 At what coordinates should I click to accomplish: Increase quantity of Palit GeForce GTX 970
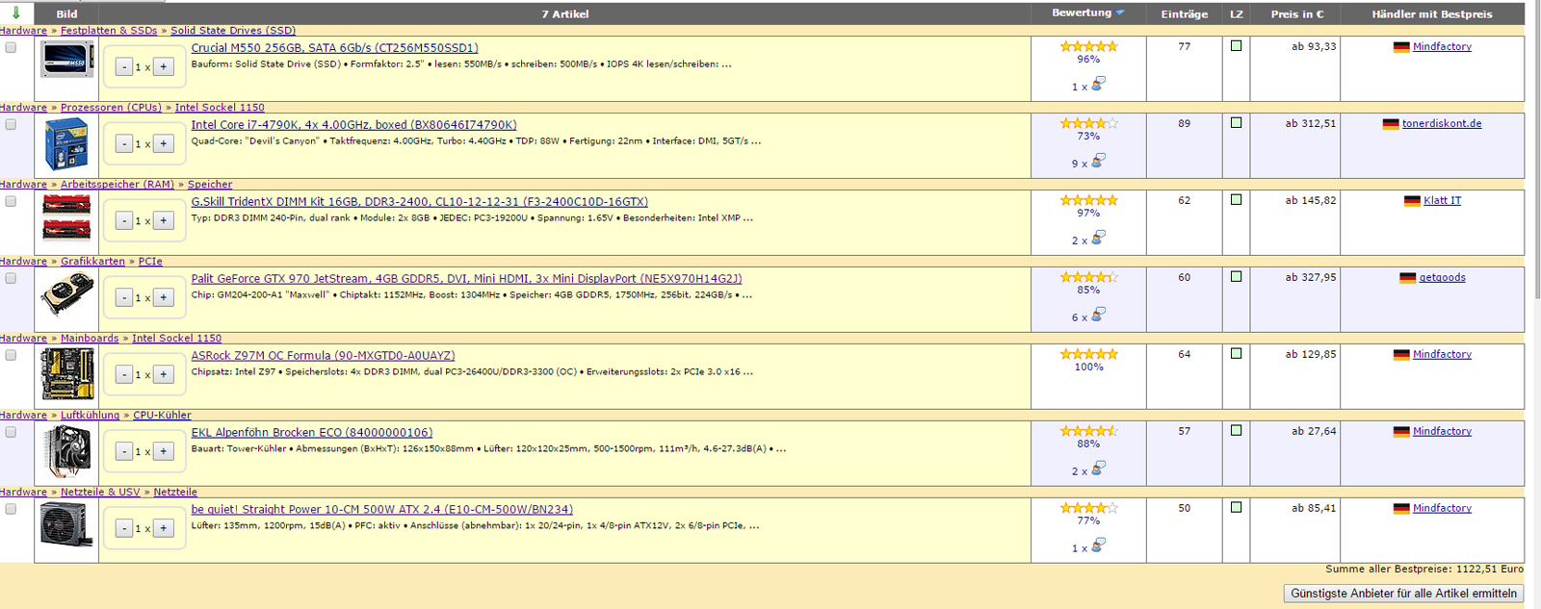[x=164, y=297]
